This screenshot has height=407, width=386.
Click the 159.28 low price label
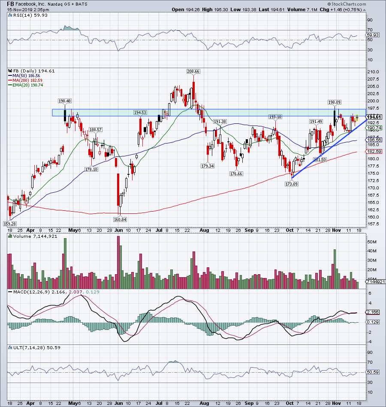[x=10, y=224]
